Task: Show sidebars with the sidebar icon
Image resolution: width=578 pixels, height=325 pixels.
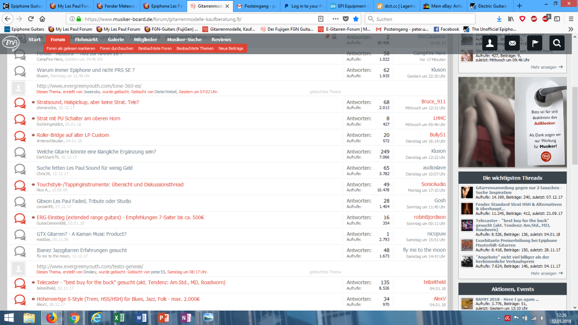Action: click(557, 19)
